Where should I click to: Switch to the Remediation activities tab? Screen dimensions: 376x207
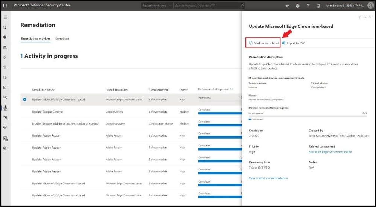[x=35, y=38]
